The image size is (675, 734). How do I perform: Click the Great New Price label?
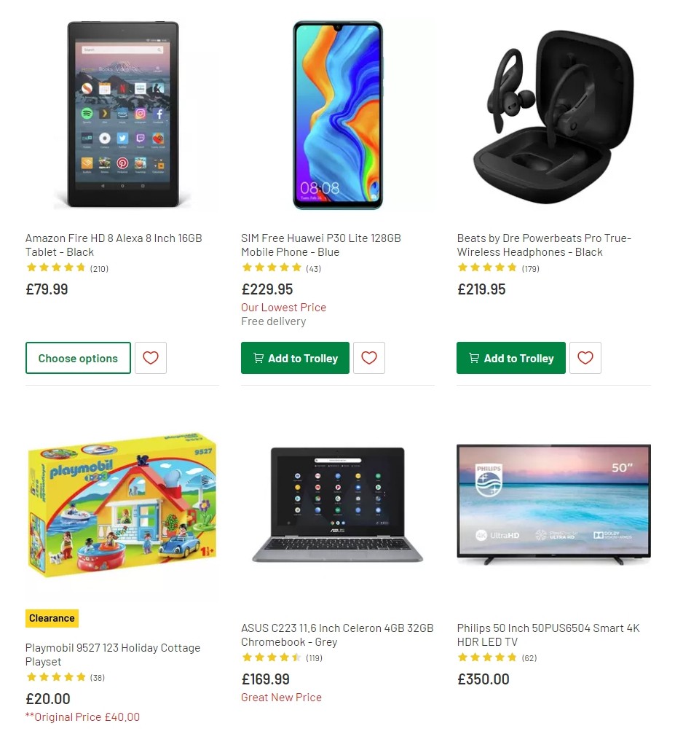(x=281, y=697)
